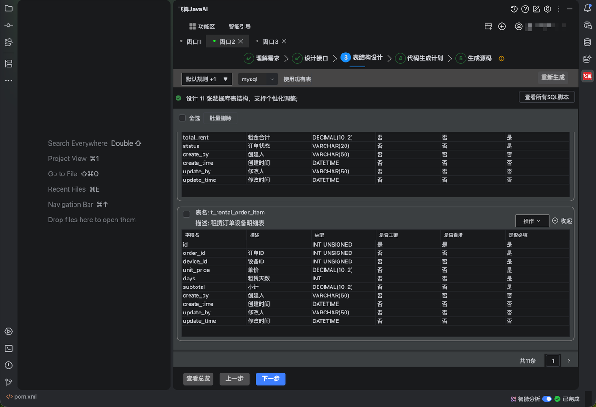Go to step 5 生成源码
Viewport: 596px width, 407px height.
(474, 58)
